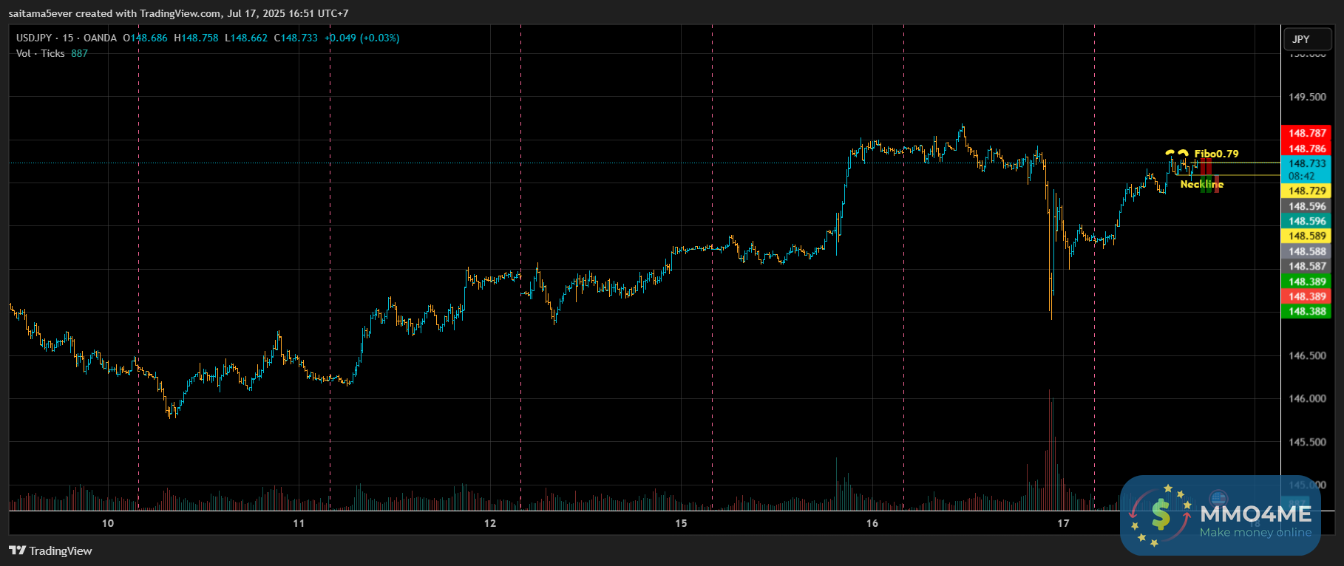This screenshot has height=566, width=1344.
Task: Click the green 148.389 price label
Action: tap(1307, 282)
